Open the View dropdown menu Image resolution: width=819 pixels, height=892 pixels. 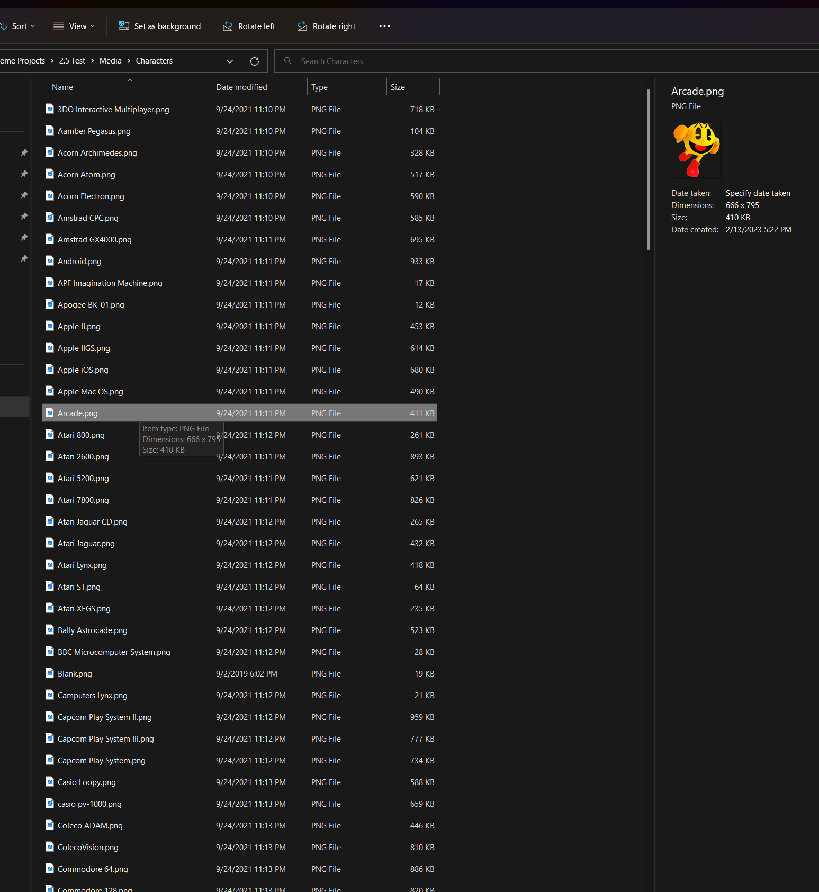(74, 26)
